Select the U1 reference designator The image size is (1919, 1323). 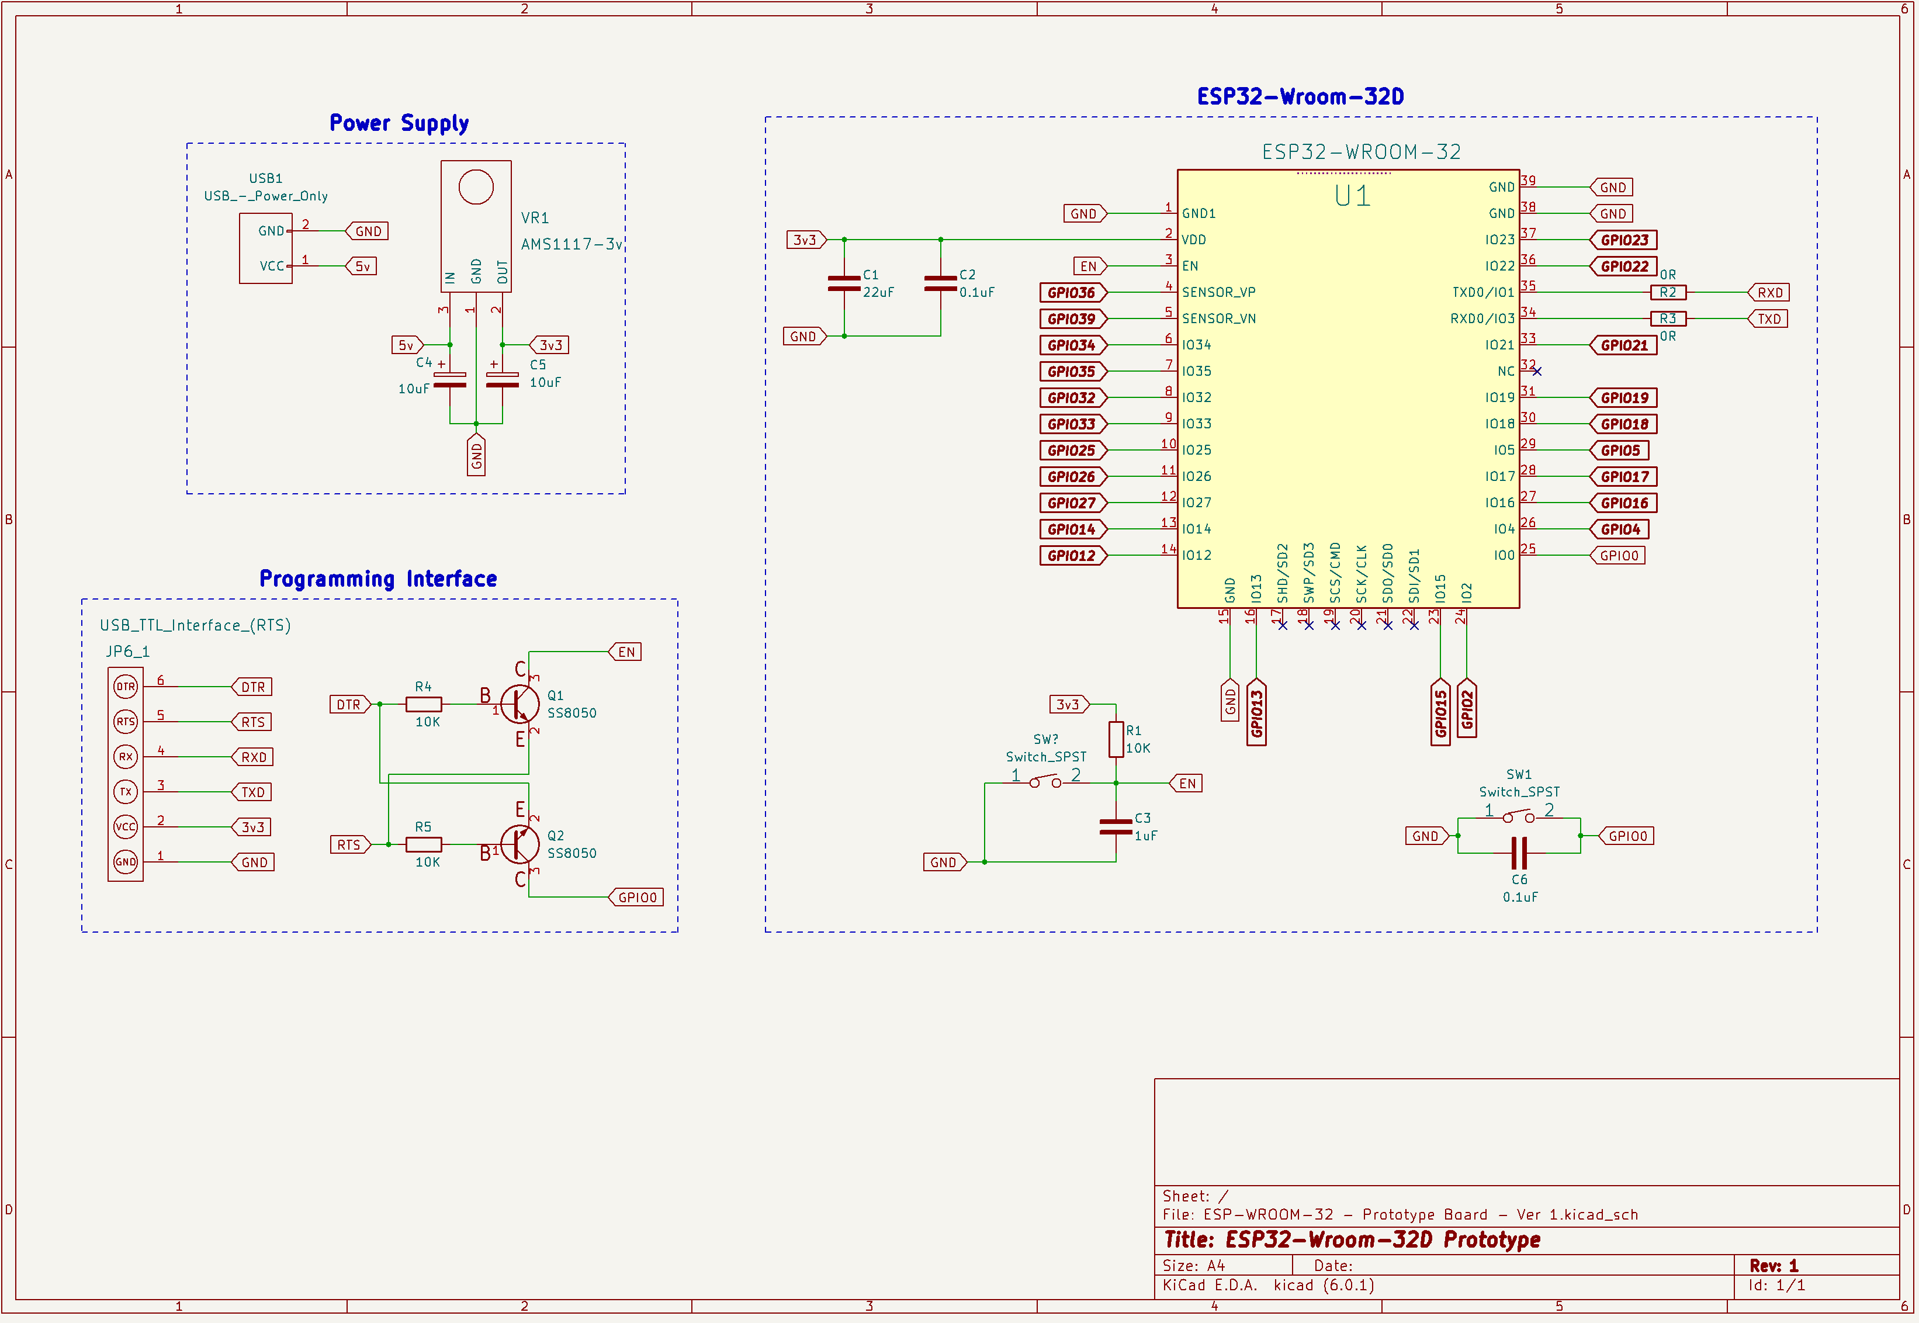click(1352, 196)
